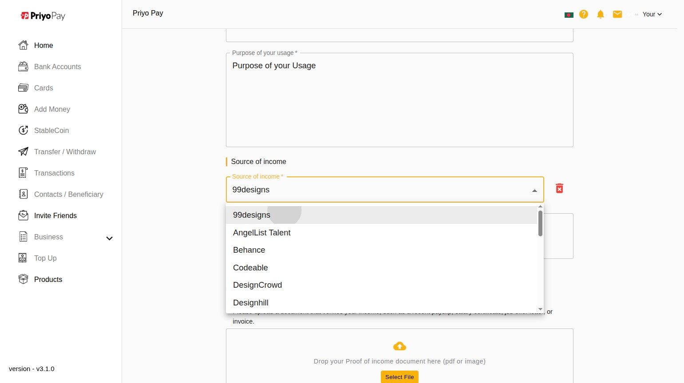Collapse the Source of income dropdown arrow
This screenshot has width=684, height=383.
coord(534,191)
